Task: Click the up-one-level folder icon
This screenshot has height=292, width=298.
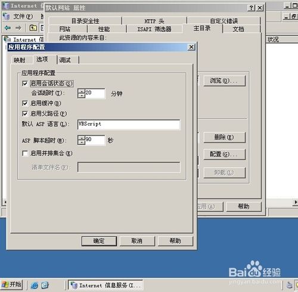Action: (x=33, y=27)
